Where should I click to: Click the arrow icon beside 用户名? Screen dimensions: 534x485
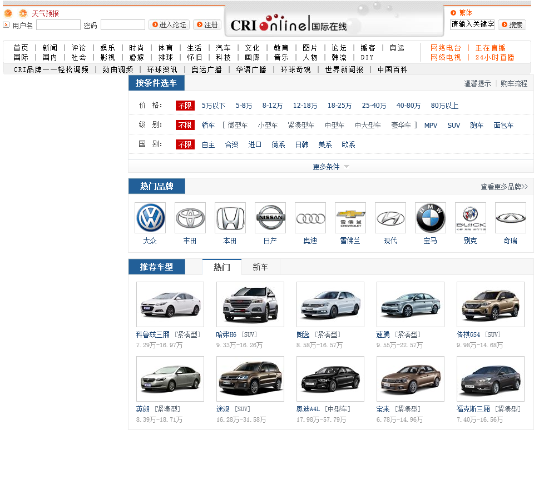pos(6,25)
